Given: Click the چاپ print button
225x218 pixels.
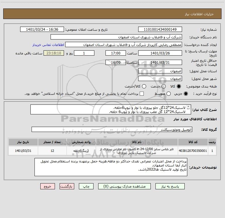Looking at the screenshot, I should point(86,186).
